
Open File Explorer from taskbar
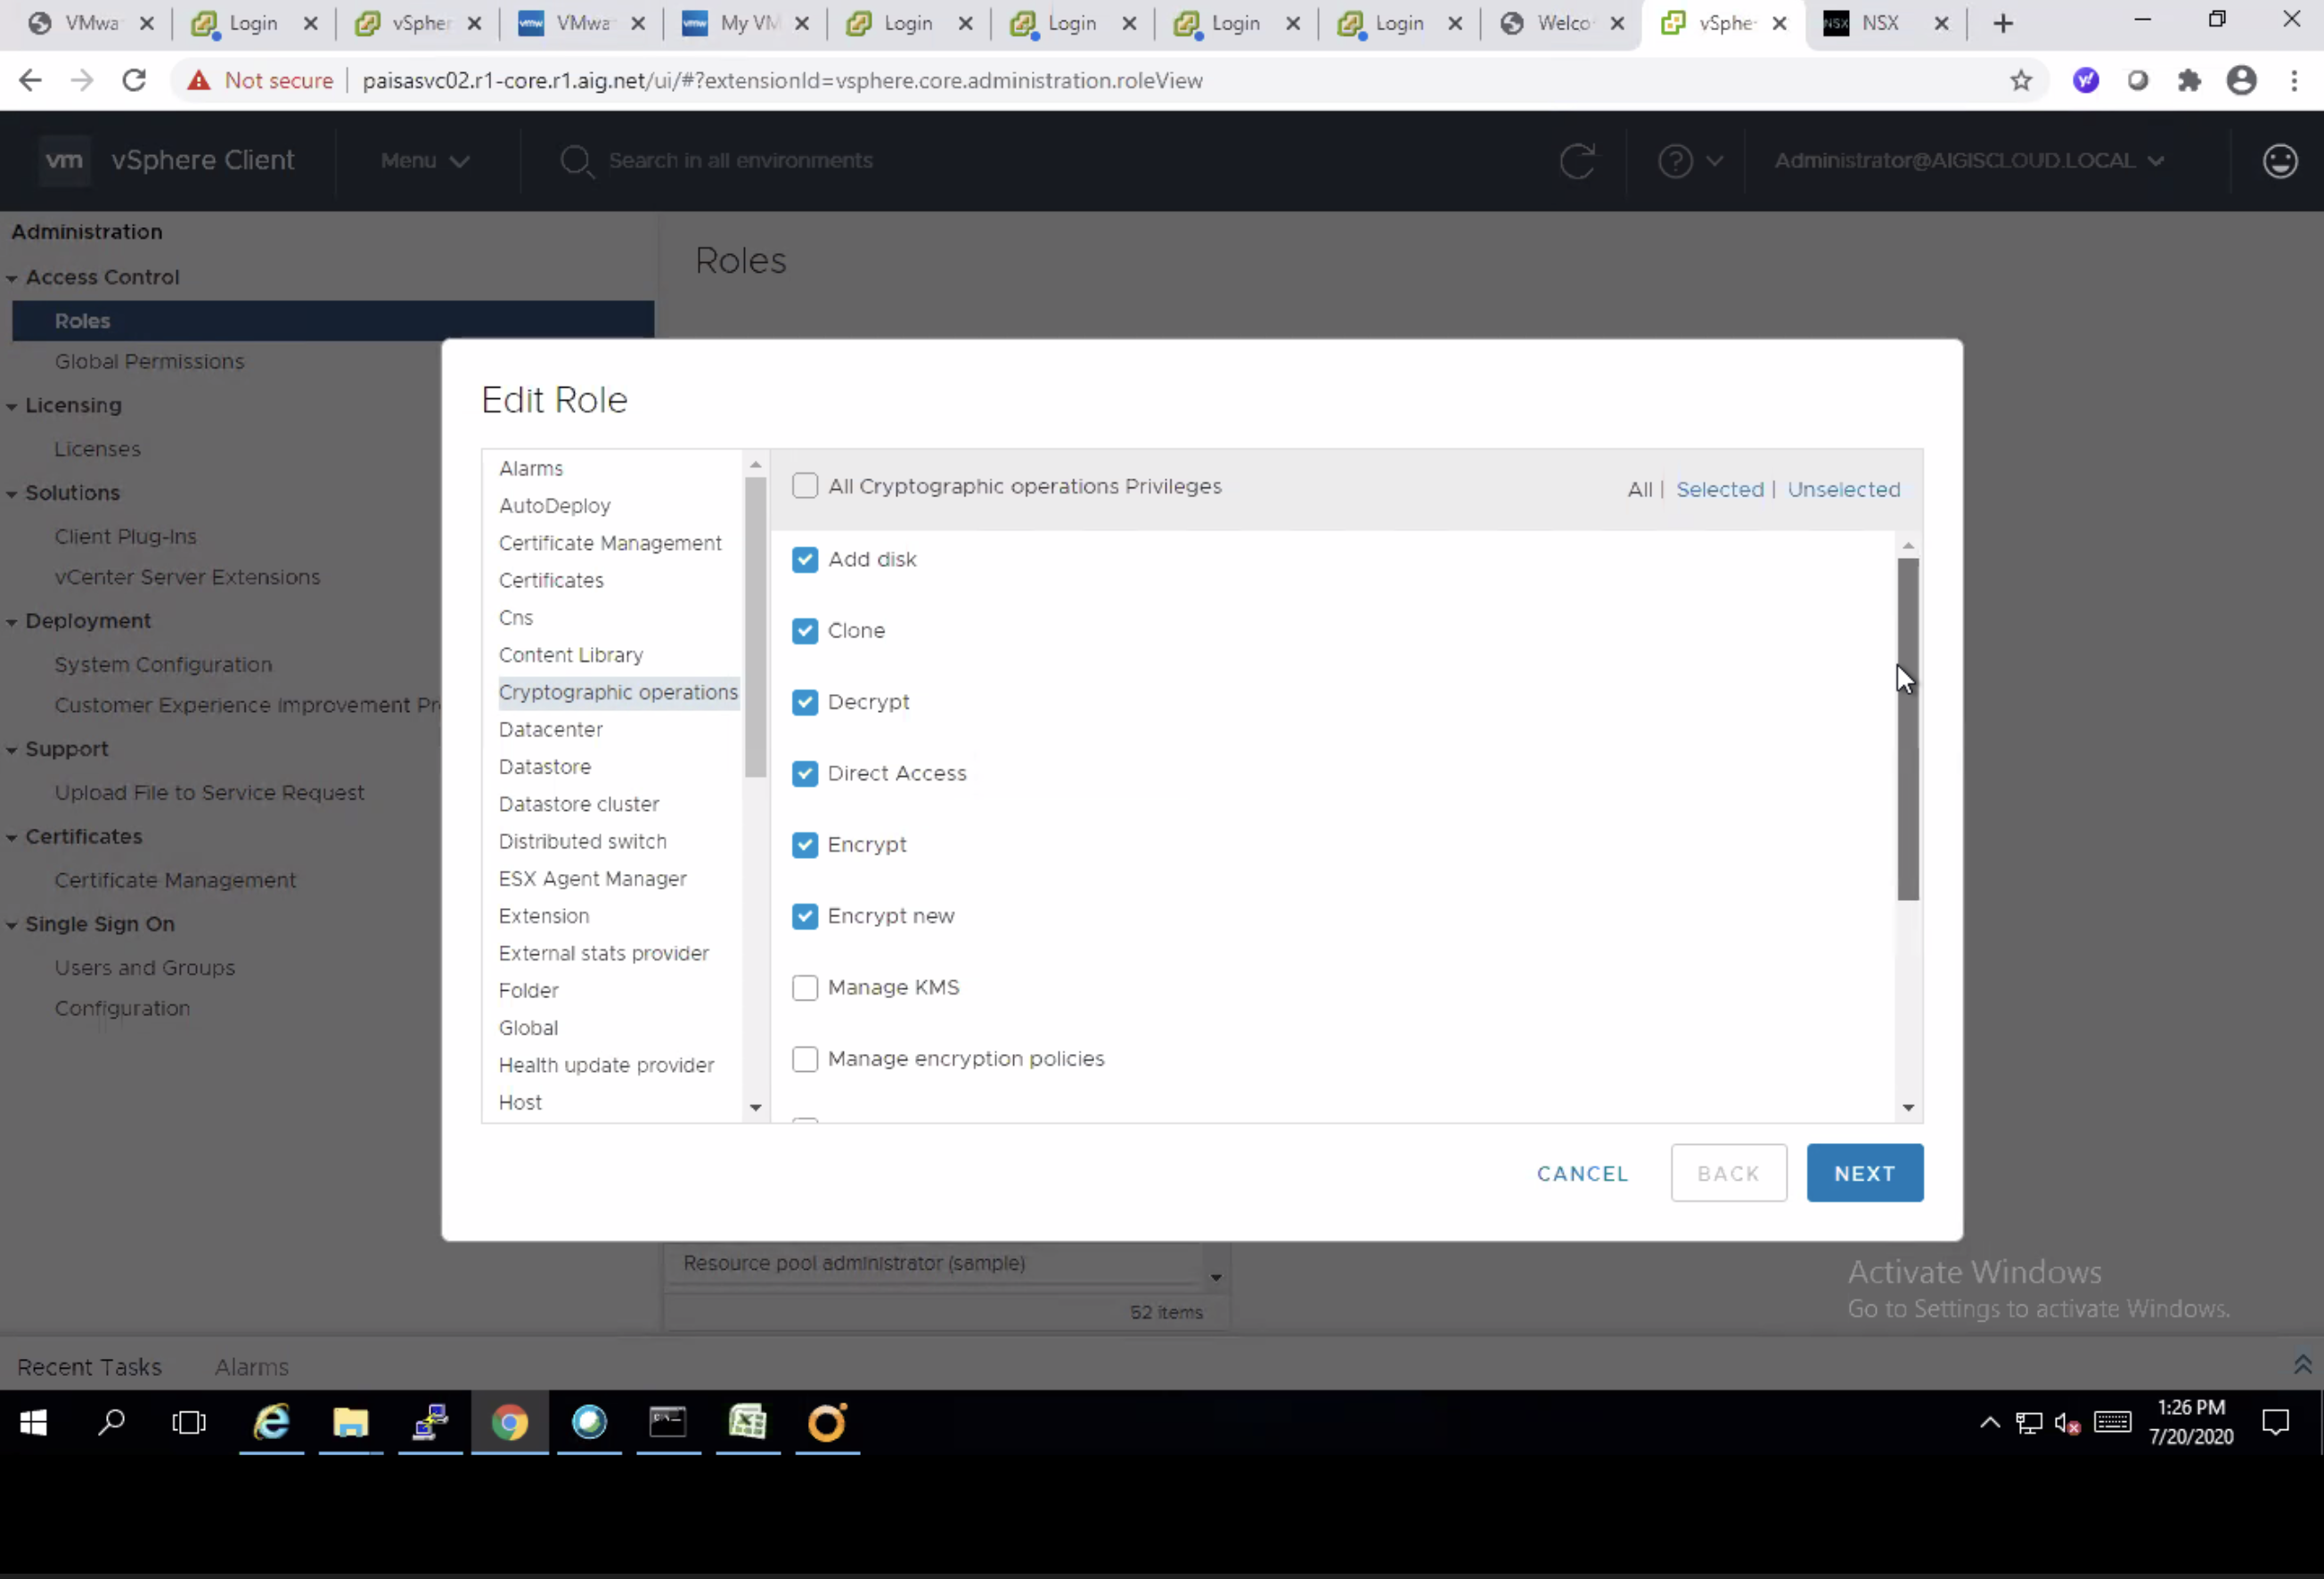(350, 1421)
